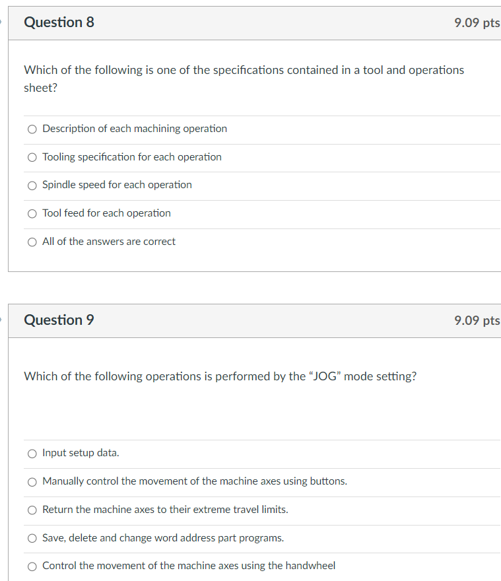Click the flag marker beside Question 8
This screenshot has width=501, height=581.
point(1,22)
